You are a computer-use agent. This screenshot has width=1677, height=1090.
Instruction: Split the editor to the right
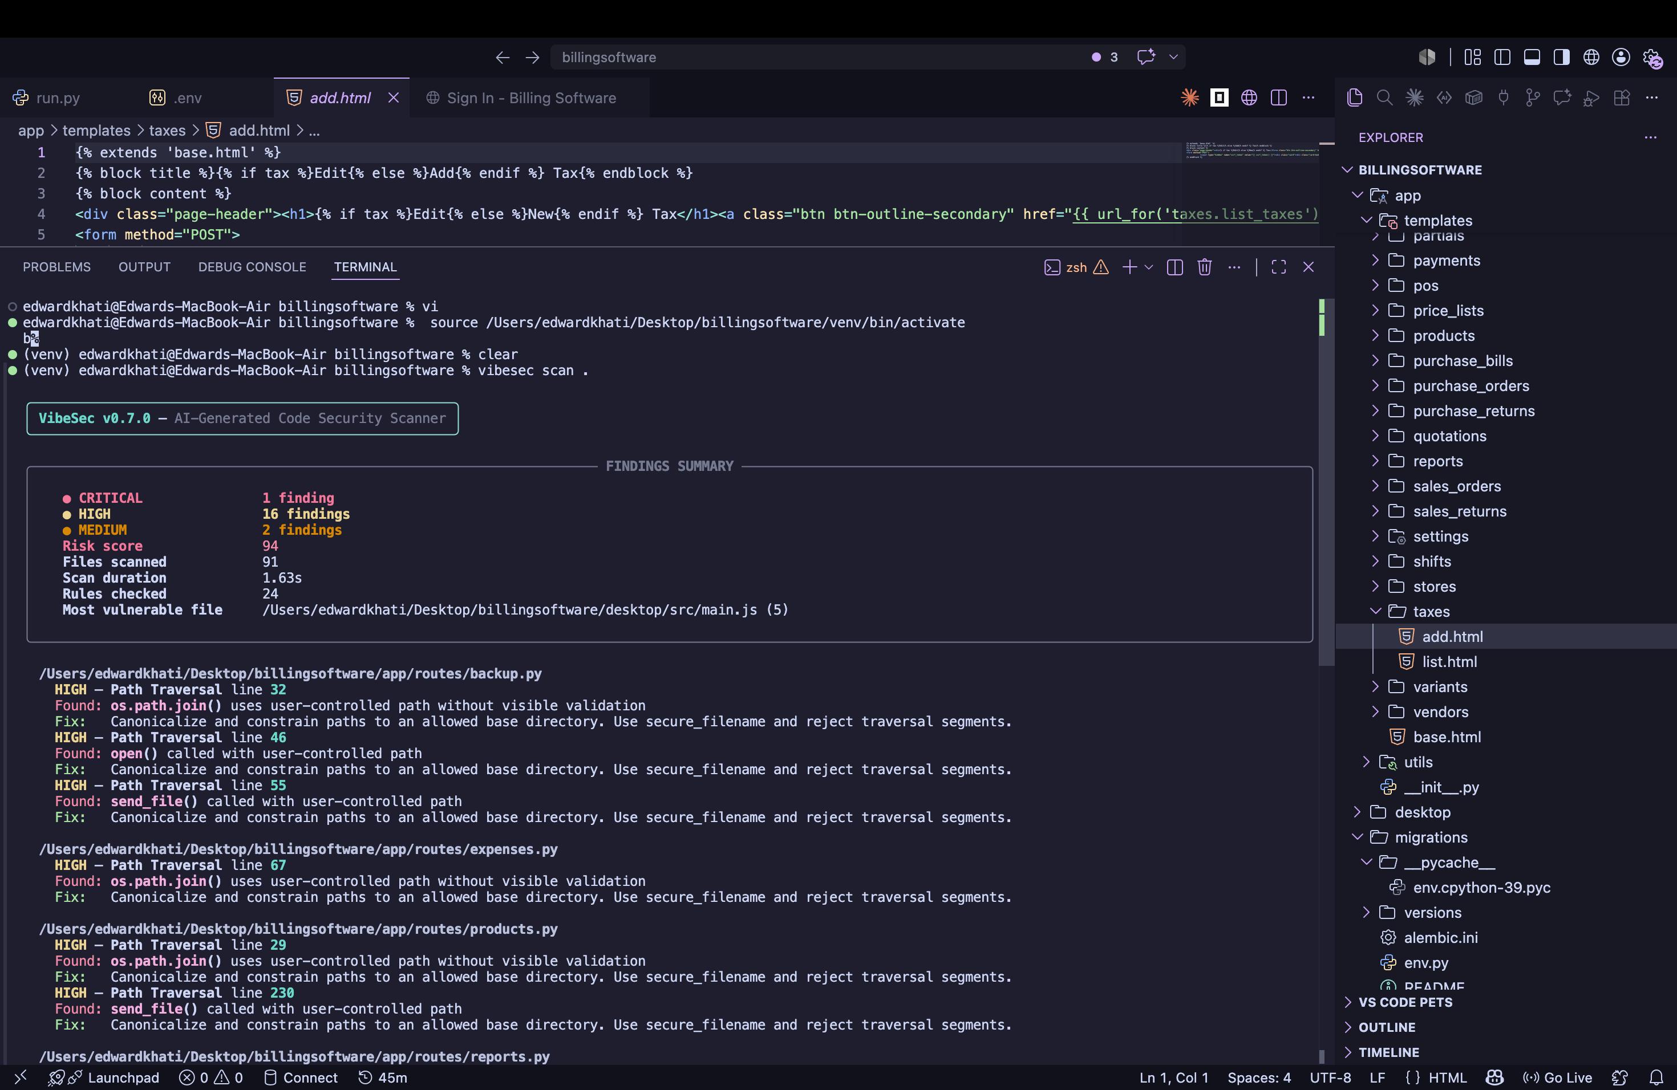tap(1279, 98)
